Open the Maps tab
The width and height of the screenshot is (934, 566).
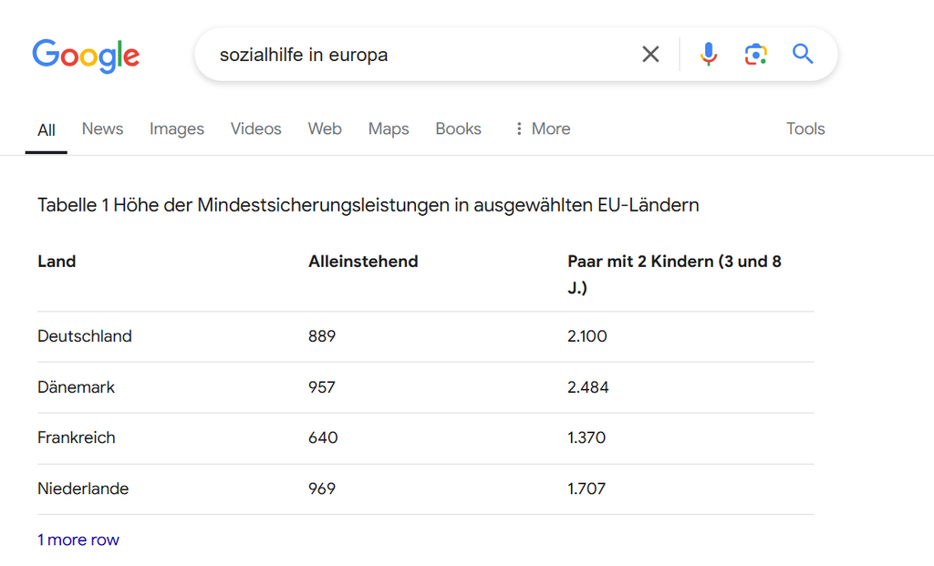click(x=389, y=129)
